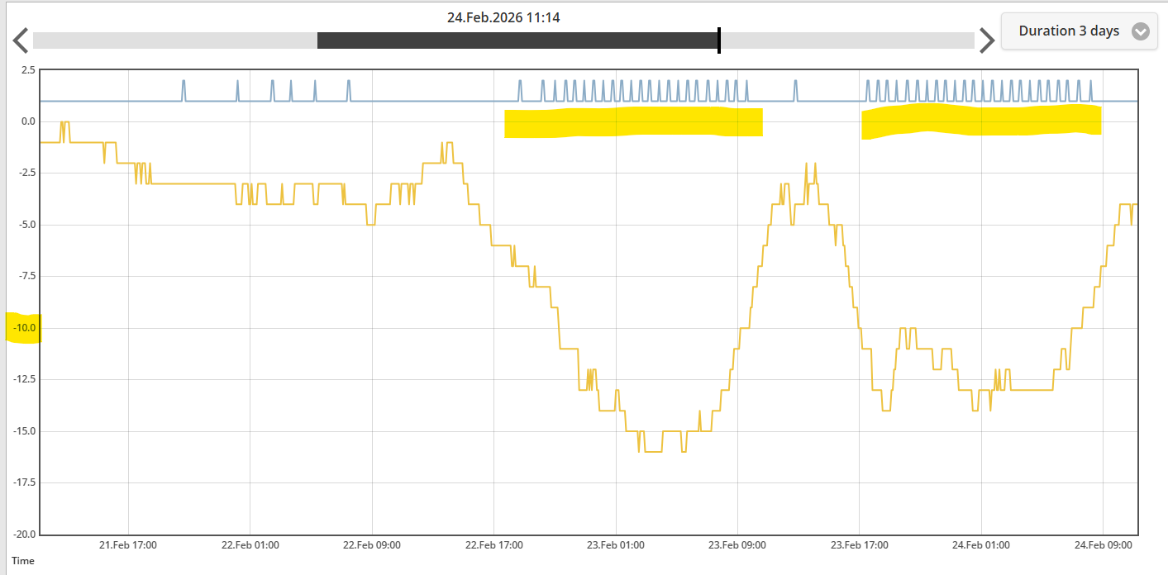The image size is (1168, 575).
Task: Click the 24.Feb.2026 11:14 timestamp label
Action: 503,17
